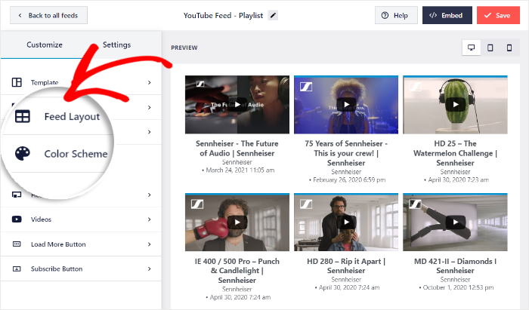The width and height of the screenshot is (529, 310).
Task: Click date 'October 1, 2020 12:53 pm'
Action: click(x=458, y=287)
